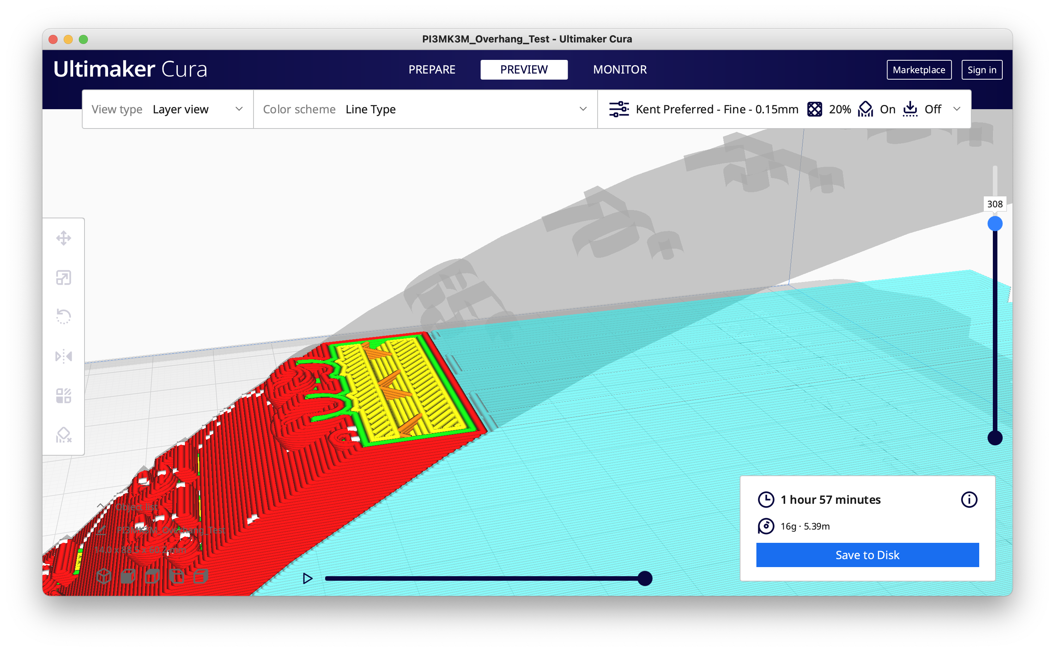This screenshot has width=1055, height=652.
Task: Click the upper layer slider handle
Action: tap(995, 223)
